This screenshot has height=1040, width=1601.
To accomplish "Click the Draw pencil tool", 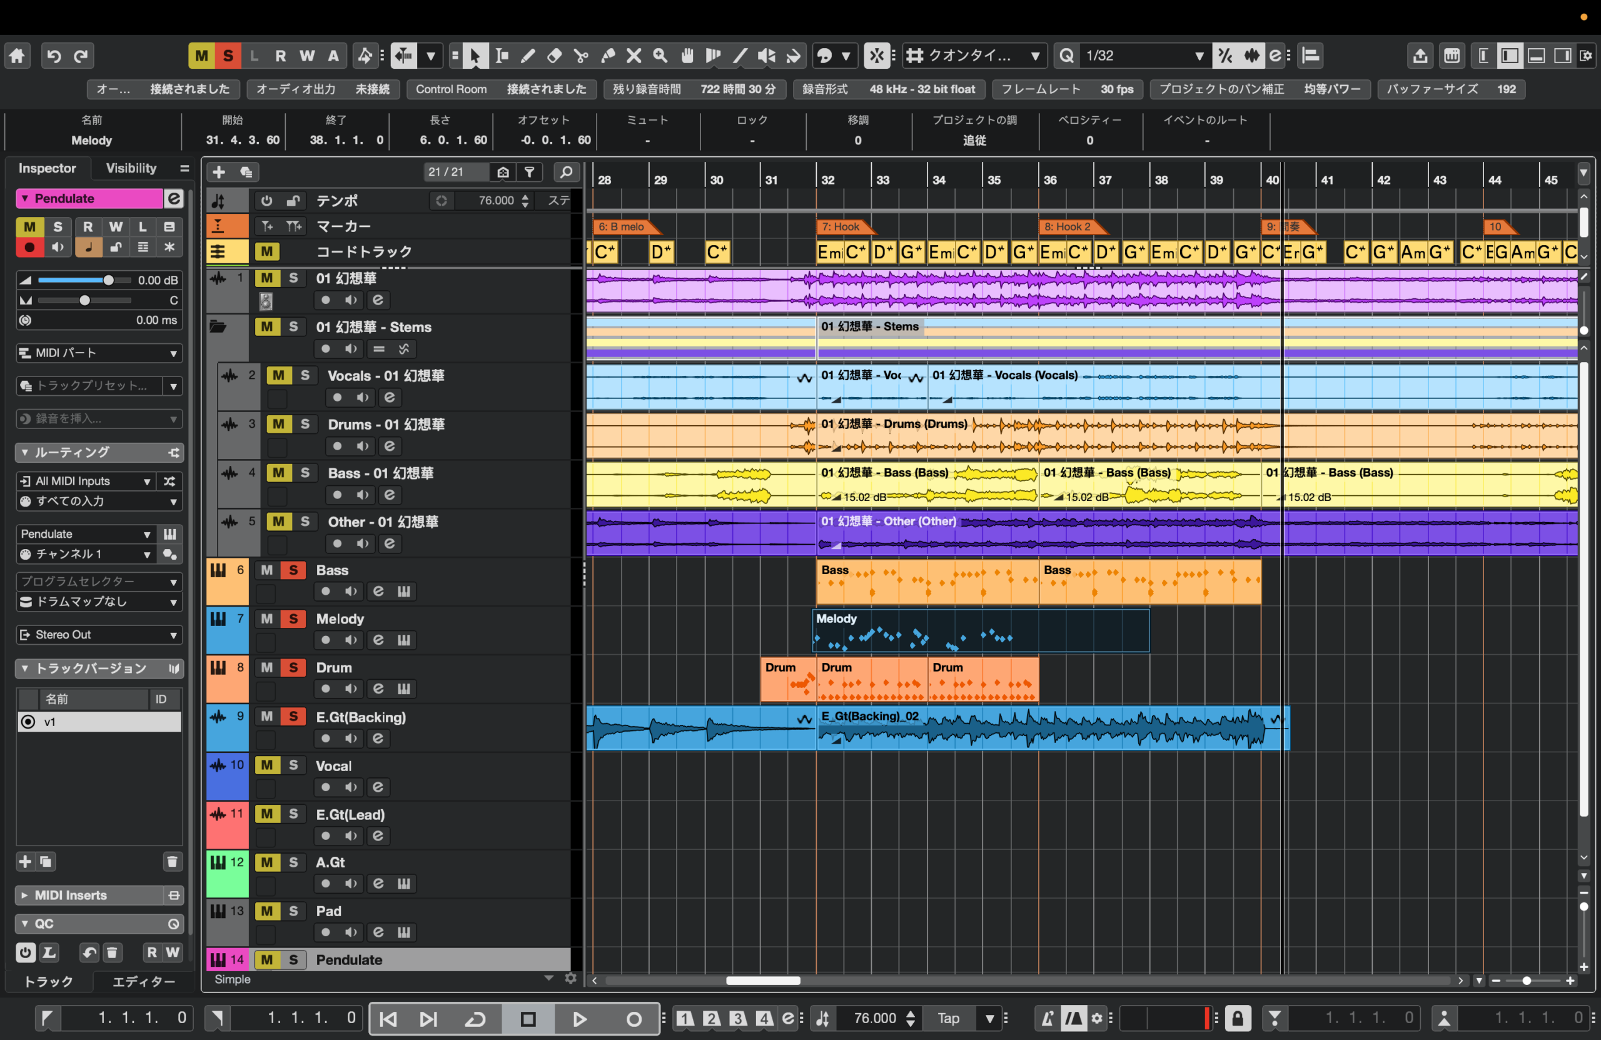I will coord(528,56).
